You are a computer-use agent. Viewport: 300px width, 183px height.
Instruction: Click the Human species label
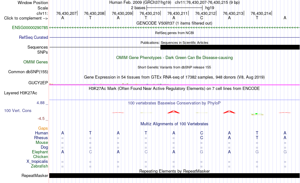tap(41, 133)
